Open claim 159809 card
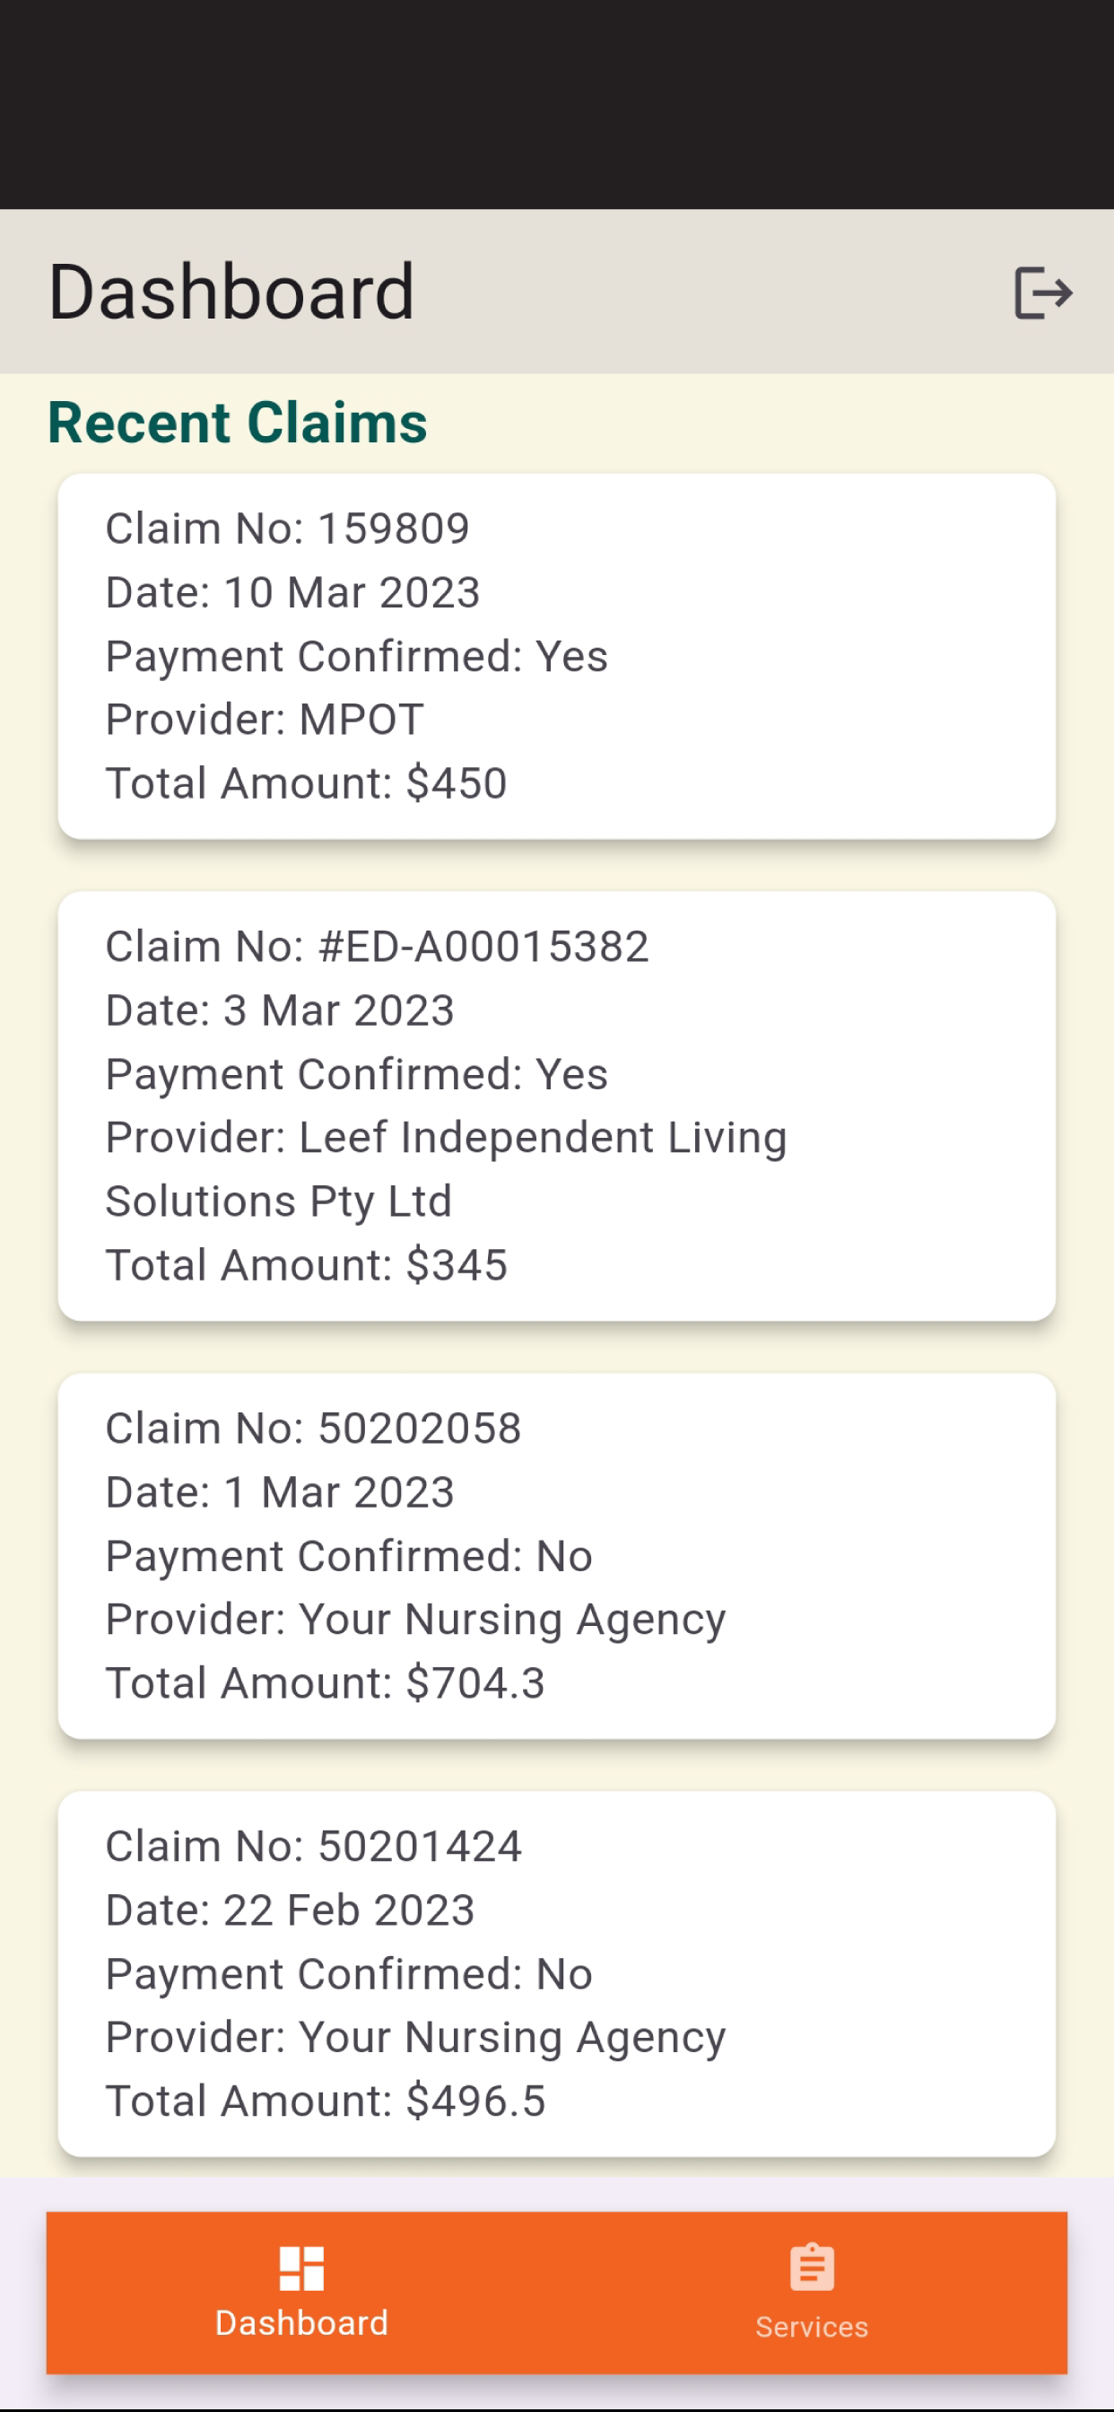 tap(557, 655)
